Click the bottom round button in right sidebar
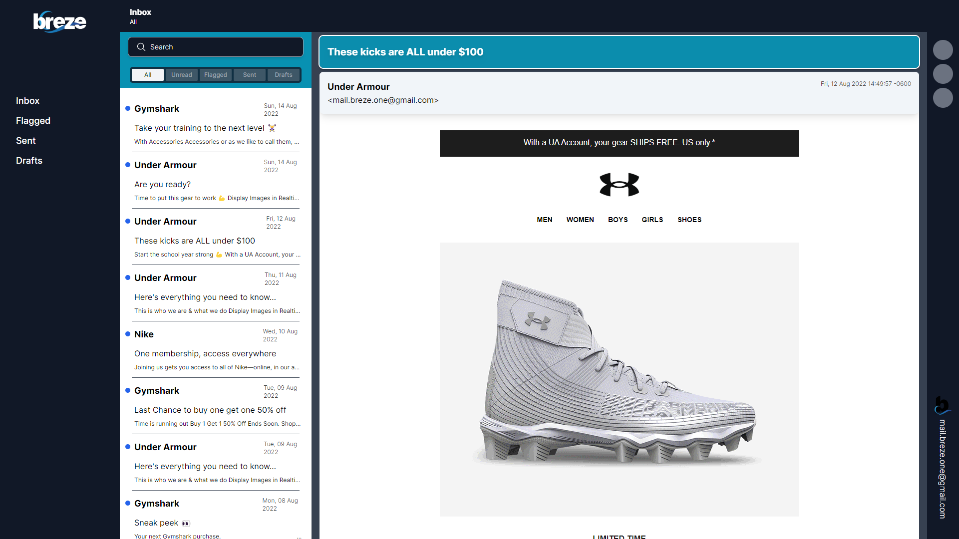This screenshot has width=959, height=539. [943, 98]
